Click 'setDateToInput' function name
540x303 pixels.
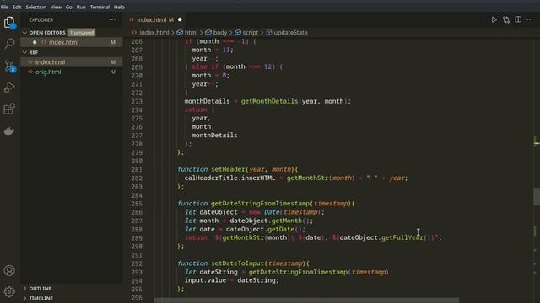tap(238, 263)
